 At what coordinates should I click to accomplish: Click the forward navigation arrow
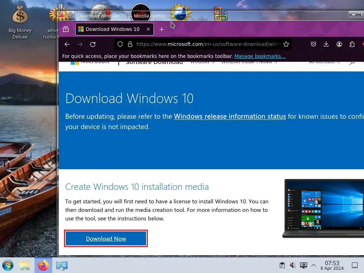80,44
